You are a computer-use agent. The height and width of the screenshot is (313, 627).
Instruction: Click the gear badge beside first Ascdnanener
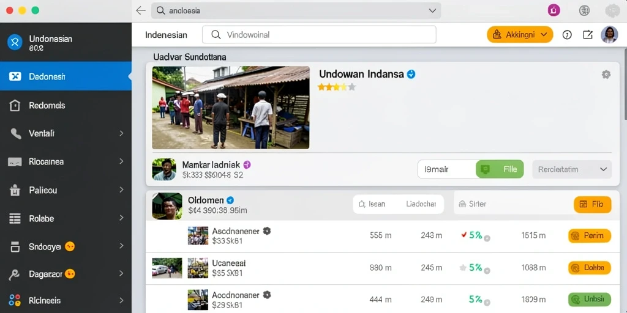click(267, 230)
